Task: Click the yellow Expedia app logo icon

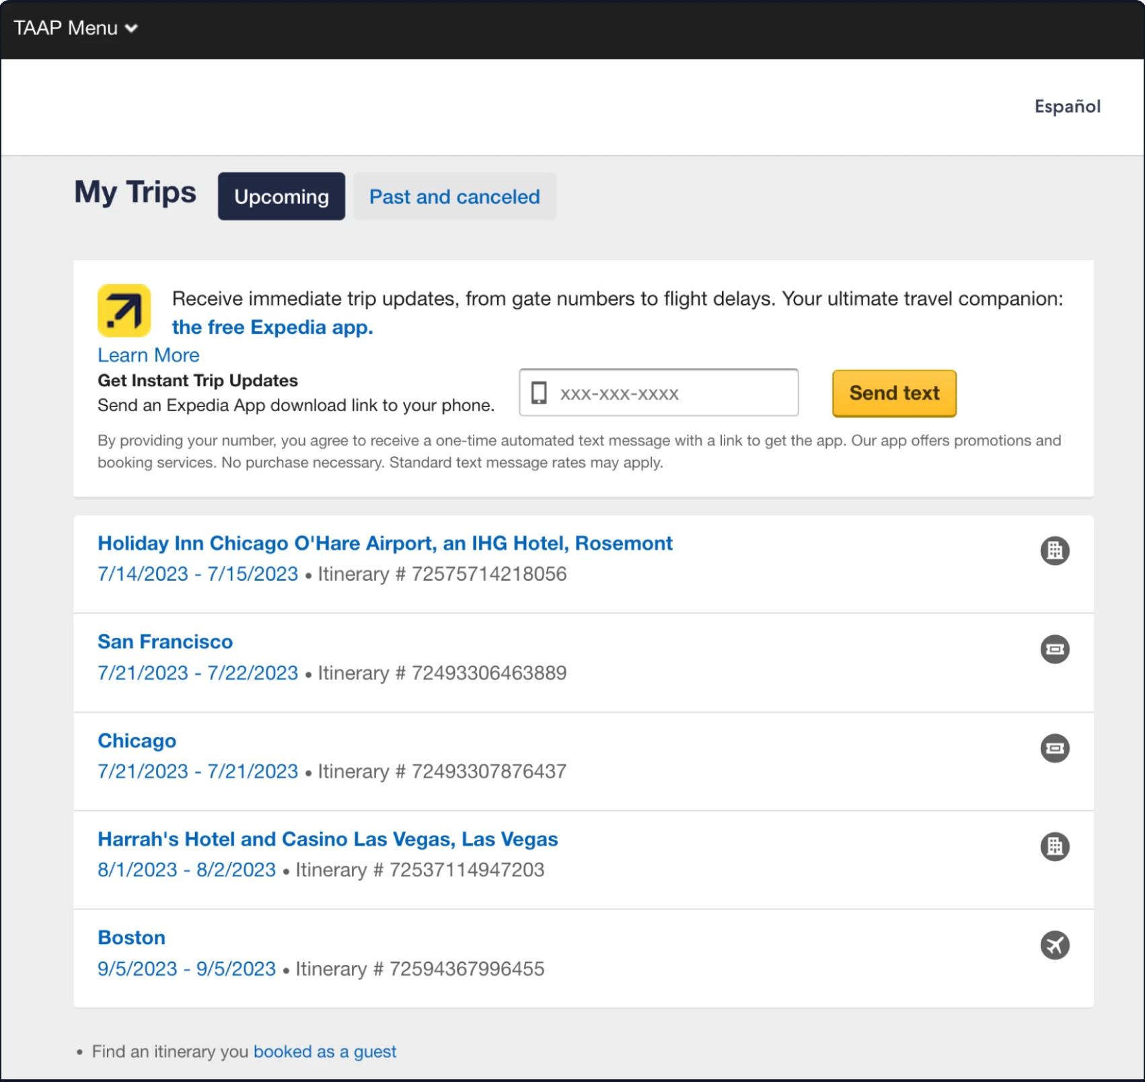Action: (x=124, y=311)
